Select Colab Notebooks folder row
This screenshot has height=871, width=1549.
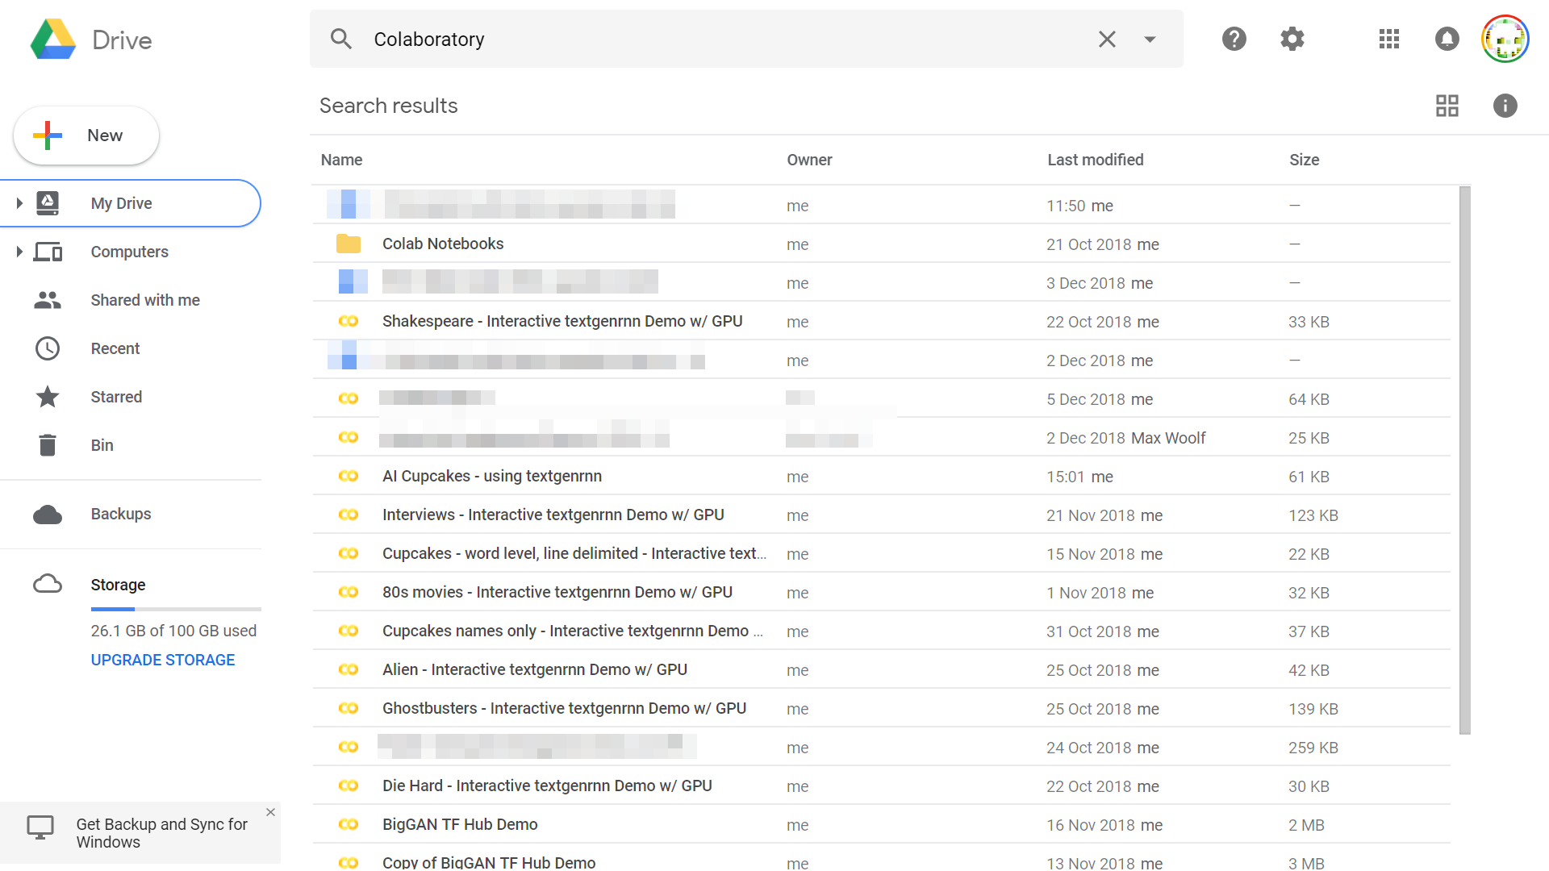click(881, 244)
